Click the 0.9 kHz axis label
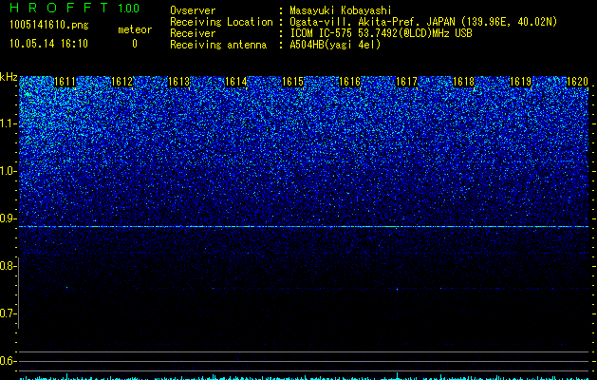 (9, 218)
